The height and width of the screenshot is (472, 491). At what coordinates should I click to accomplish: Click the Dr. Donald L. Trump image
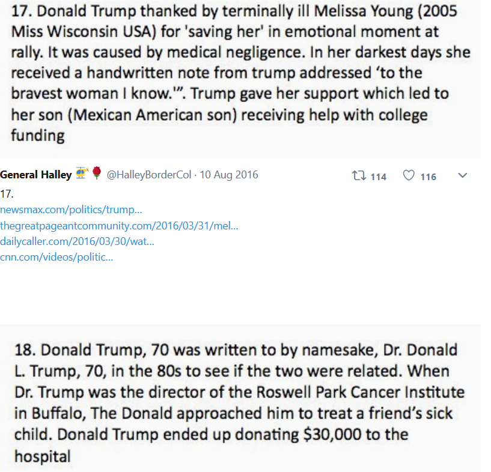click(x=240, y=398)
